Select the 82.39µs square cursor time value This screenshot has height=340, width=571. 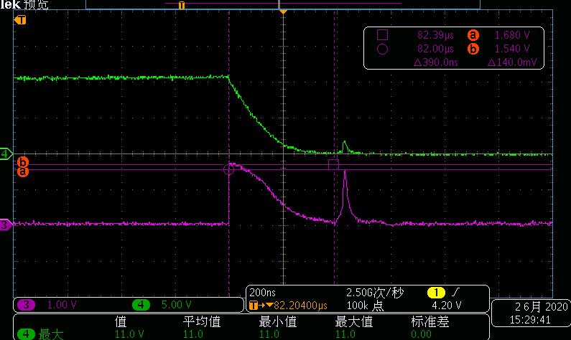tap(435, 35)
